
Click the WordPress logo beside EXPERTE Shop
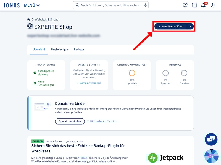click(30, 26)
